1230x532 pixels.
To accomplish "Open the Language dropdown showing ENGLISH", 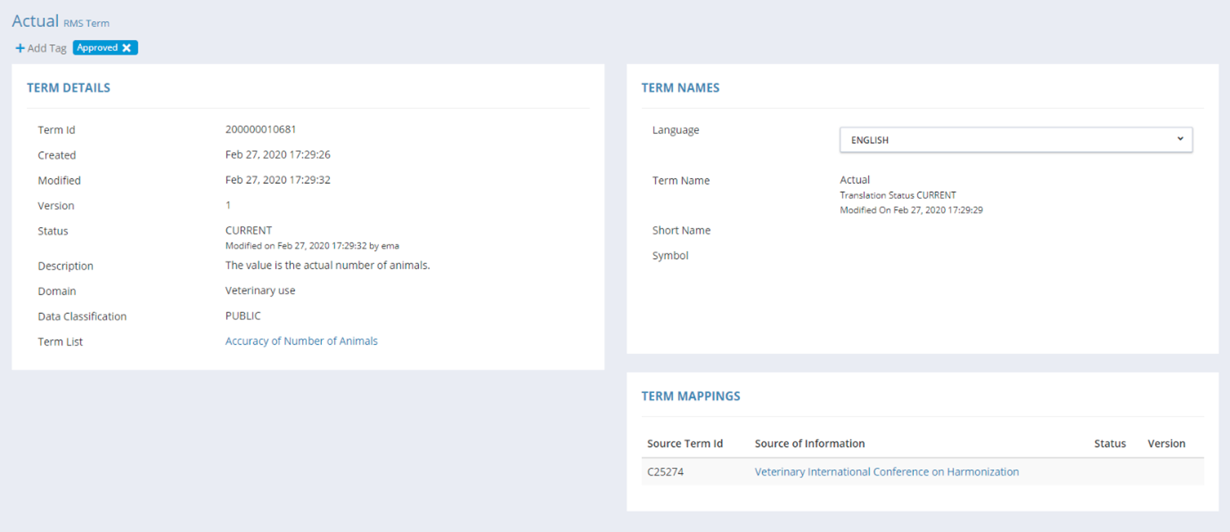I will point(1015,140).
